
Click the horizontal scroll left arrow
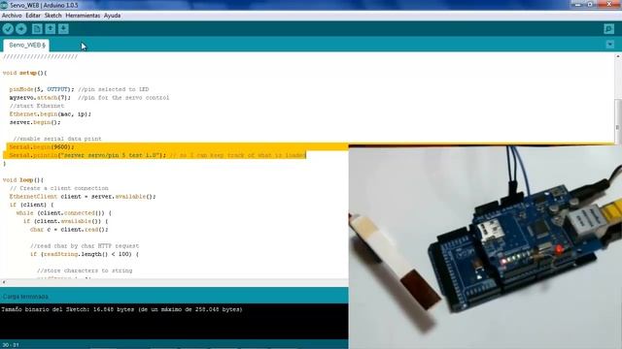(4, 282)
